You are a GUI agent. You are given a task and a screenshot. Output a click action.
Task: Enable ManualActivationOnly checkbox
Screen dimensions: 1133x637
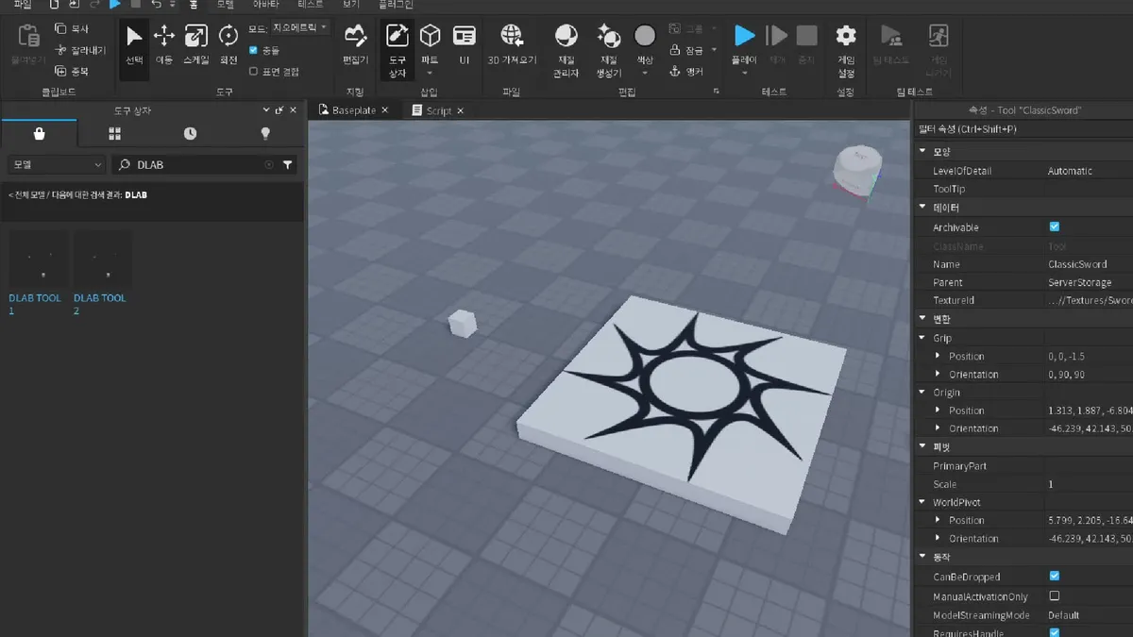[x=1055, y=595]
